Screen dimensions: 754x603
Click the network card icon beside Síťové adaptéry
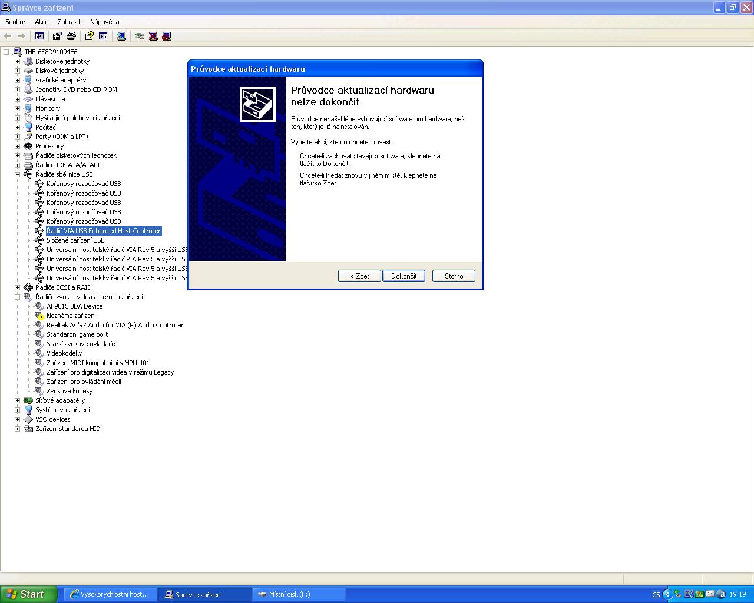[x=28, y=400]
